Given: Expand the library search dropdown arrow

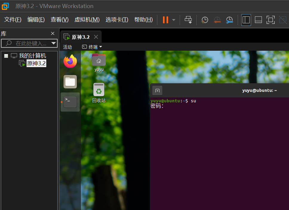Looking at the screenshot, I should click(x=54, y=43).
